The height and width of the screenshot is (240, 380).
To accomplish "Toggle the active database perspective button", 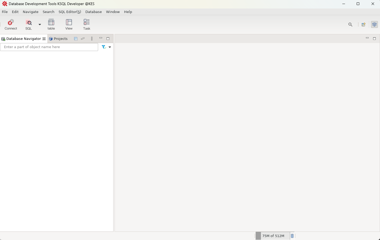I will (x=374, y=24).
